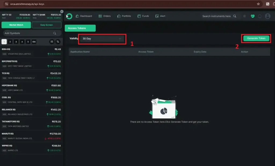Image resolution: width=275 pixels, height=166 pixels.
Task: Select IDFCFIRSTB EQ in the watchlist
Action: 31,64
